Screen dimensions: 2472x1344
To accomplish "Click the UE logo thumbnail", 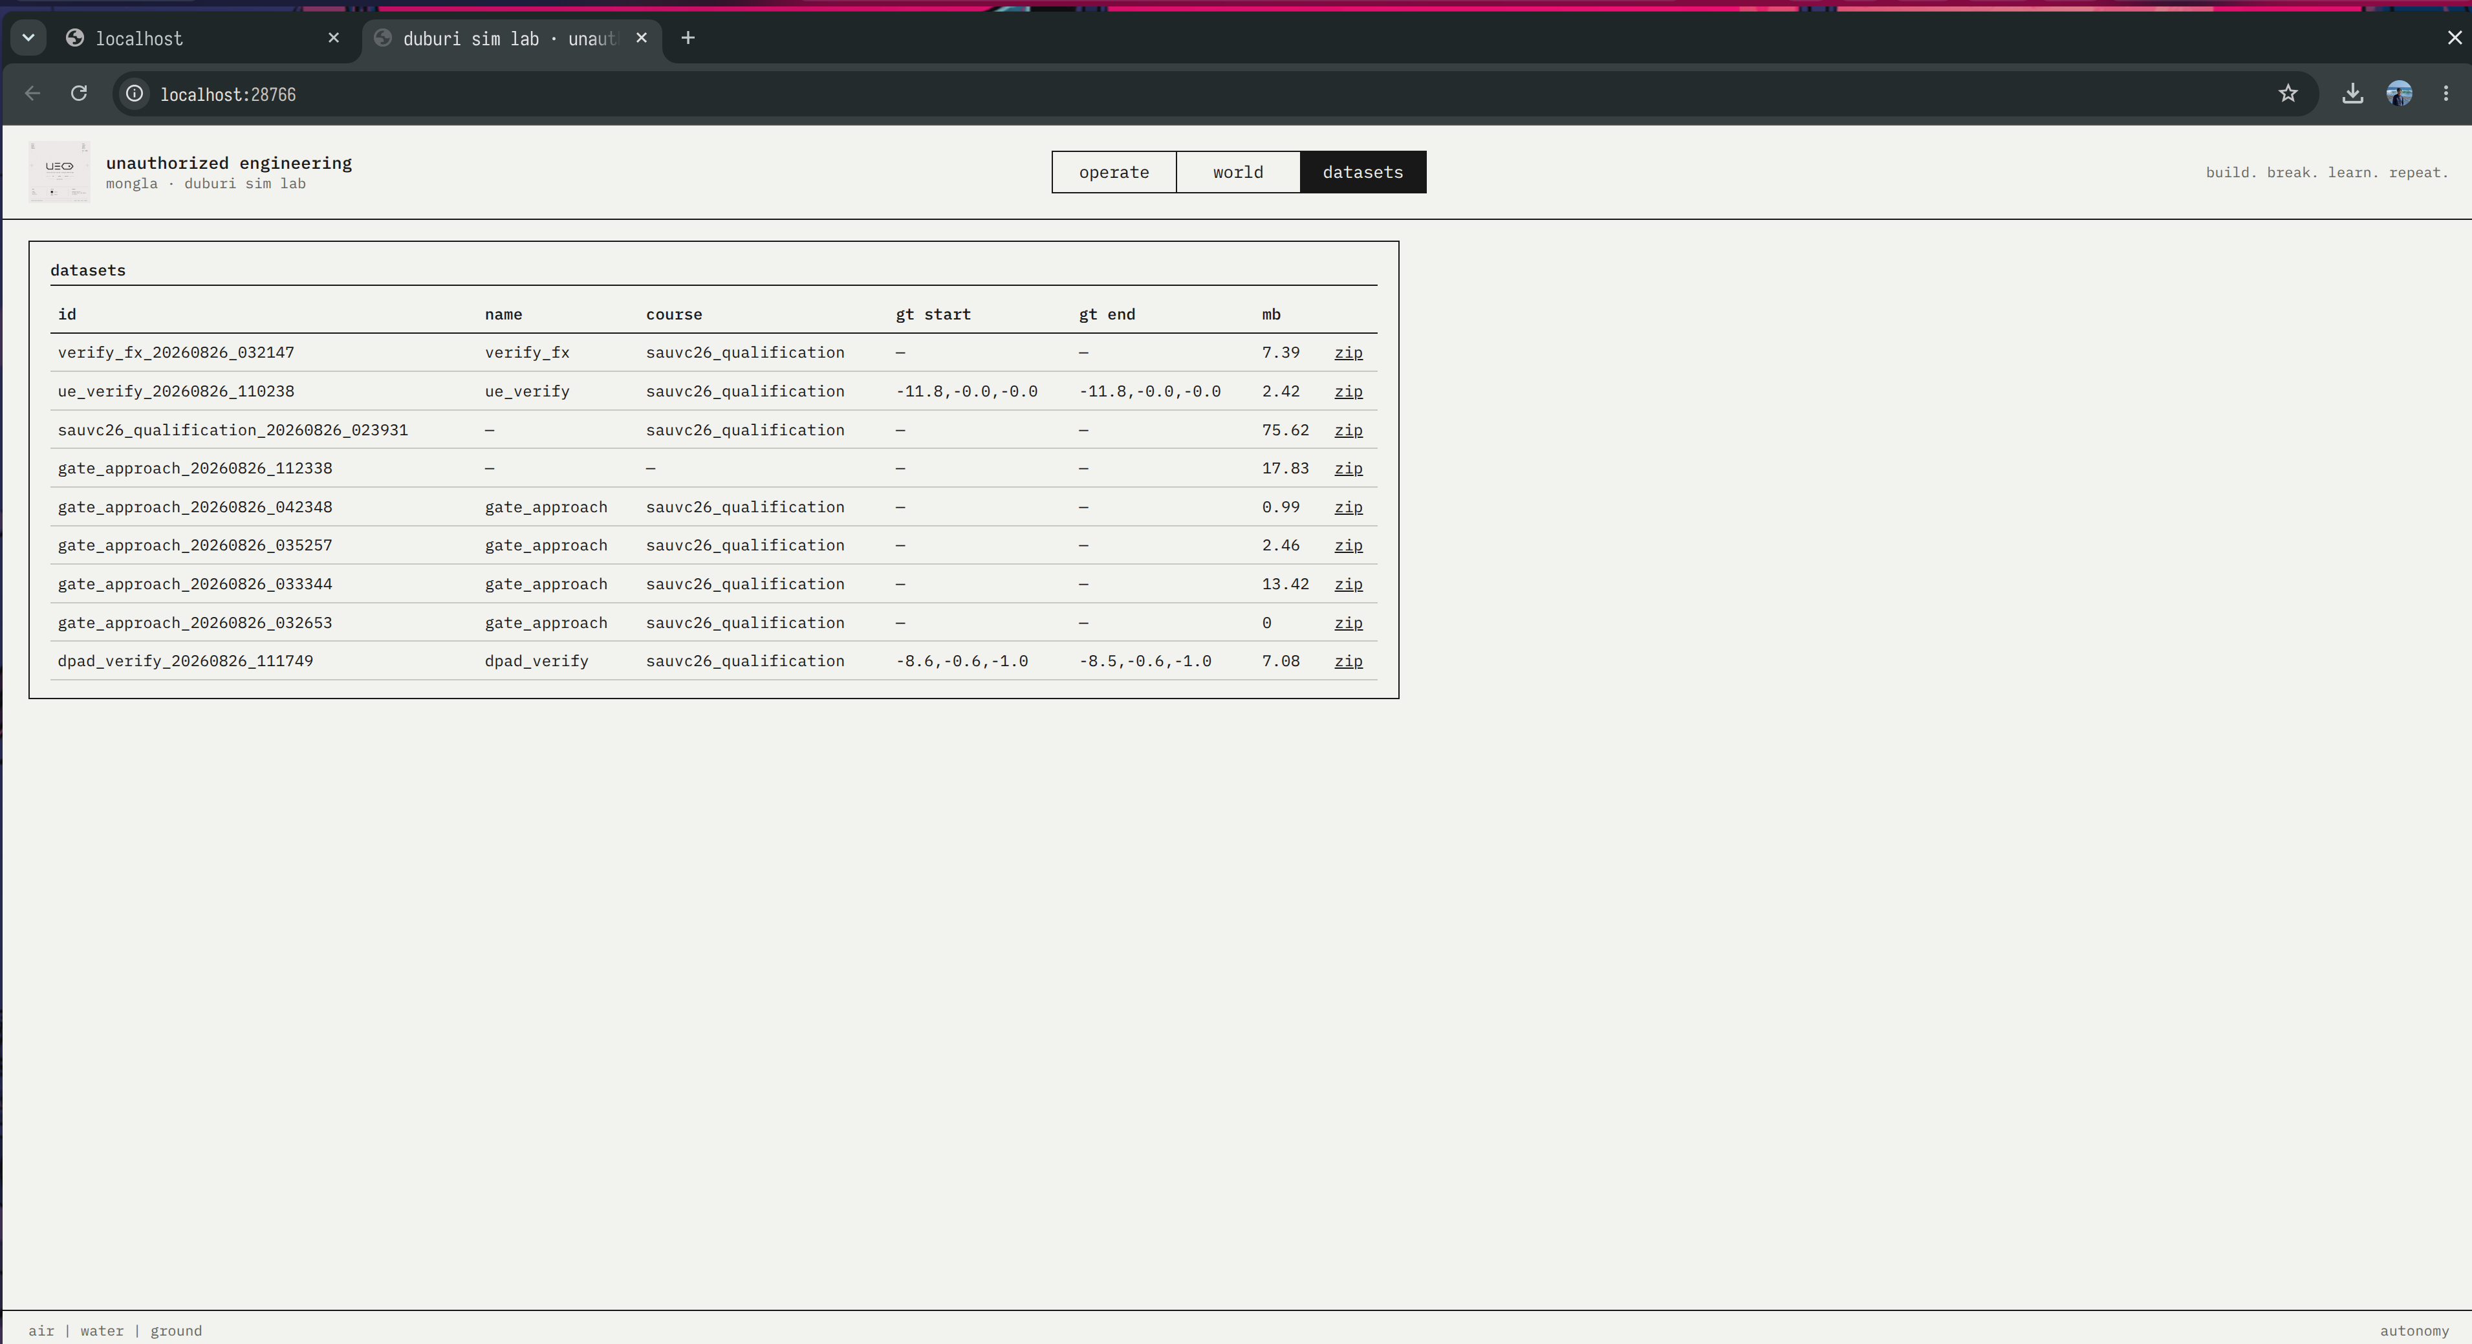I will pyautogui.click(x=60, y=171).
